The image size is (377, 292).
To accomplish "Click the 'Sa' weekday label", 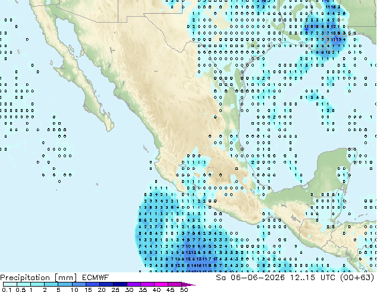I will click(x=221, y=278).
